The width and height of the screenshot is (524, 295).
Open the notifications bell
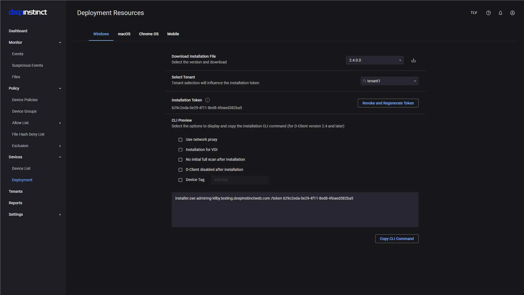500,13
